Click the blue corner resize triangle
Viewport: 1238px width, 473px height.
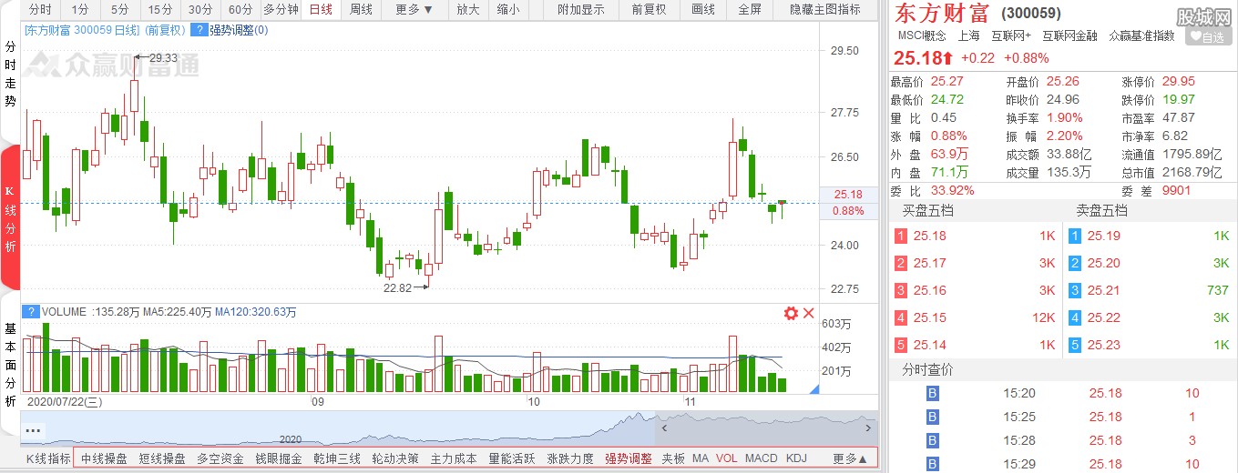tap(813, 388)
